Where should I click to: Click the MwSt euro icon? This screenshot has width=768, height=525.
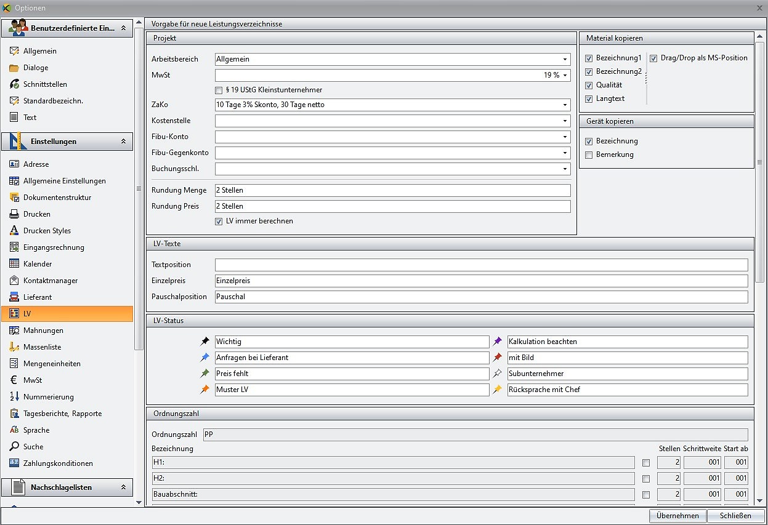pyautogui.click(x=14, y=380)
